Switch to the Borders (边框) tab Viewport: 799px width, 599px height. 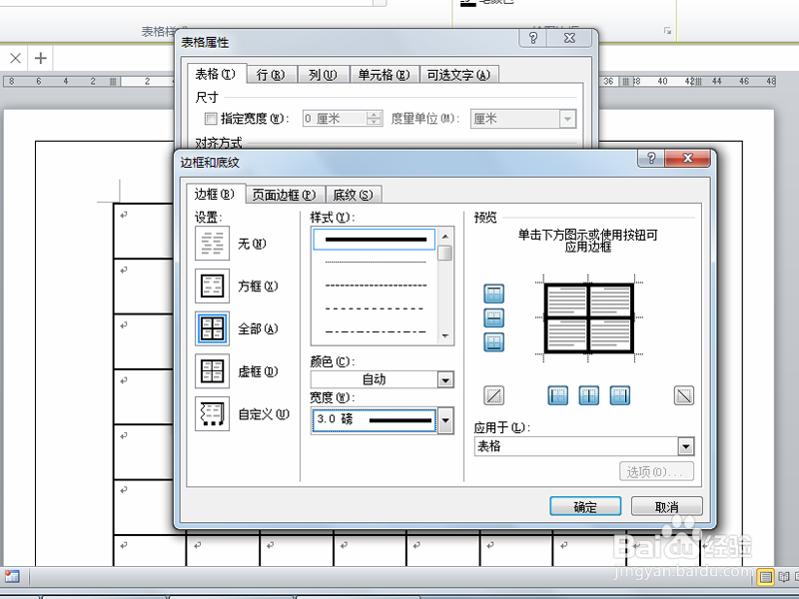point(215,194)
